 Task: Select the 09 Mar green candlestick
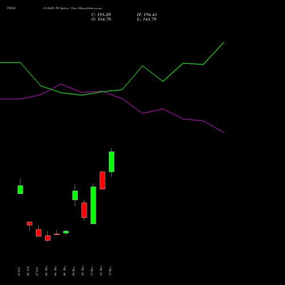coord(75,196)
